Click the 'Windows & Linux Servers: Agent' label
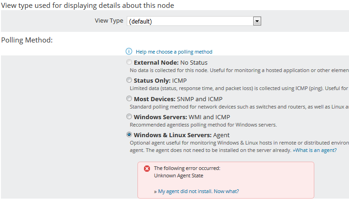The width and height of the screenshot is (349, 200). [x=181, y=135]
